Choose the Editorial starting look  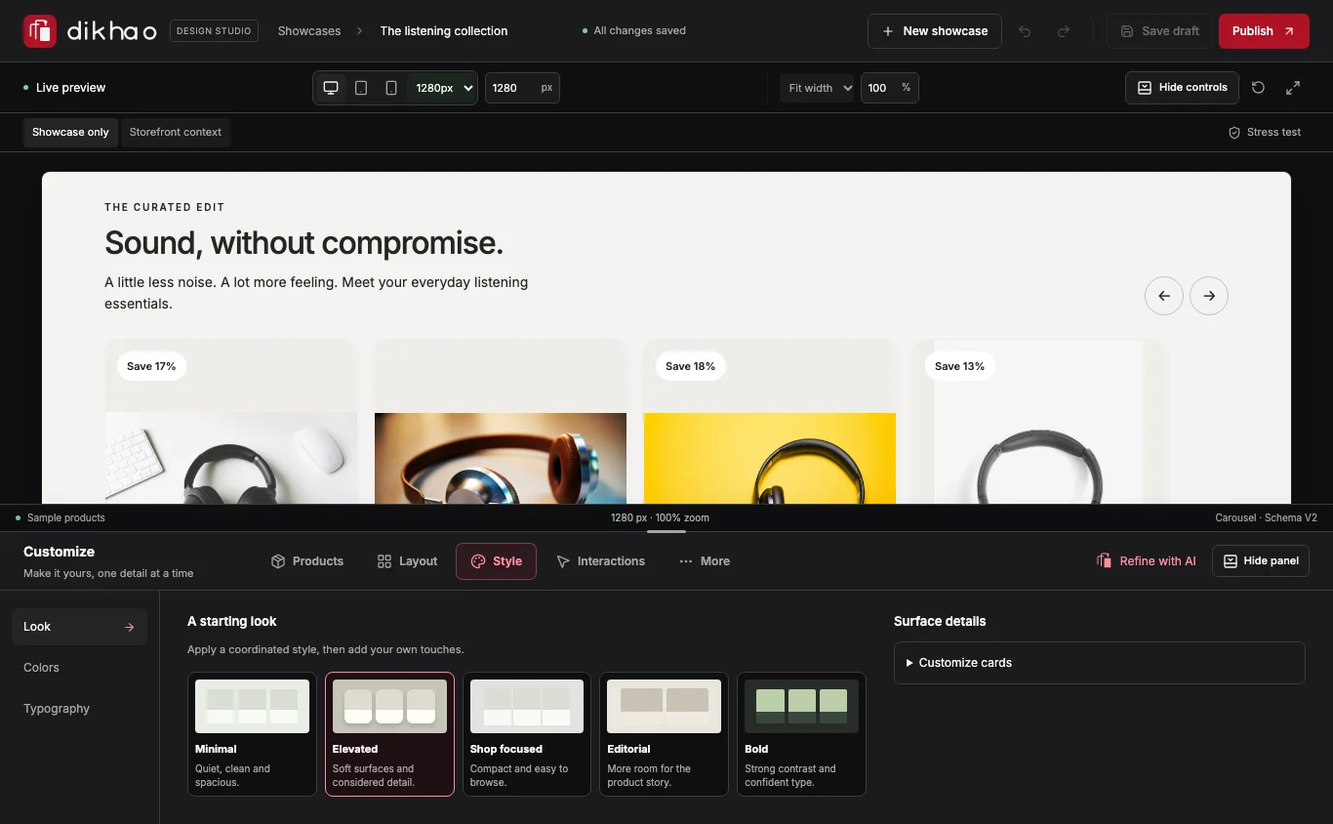[x=664, y=734]
